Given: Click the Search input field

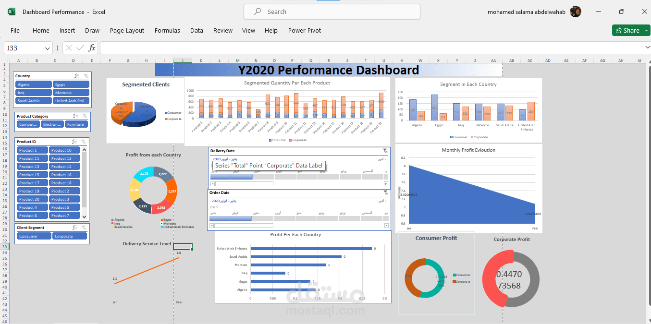Looking at the screenshot, I should pyautogui.click(x=332, y=12).
